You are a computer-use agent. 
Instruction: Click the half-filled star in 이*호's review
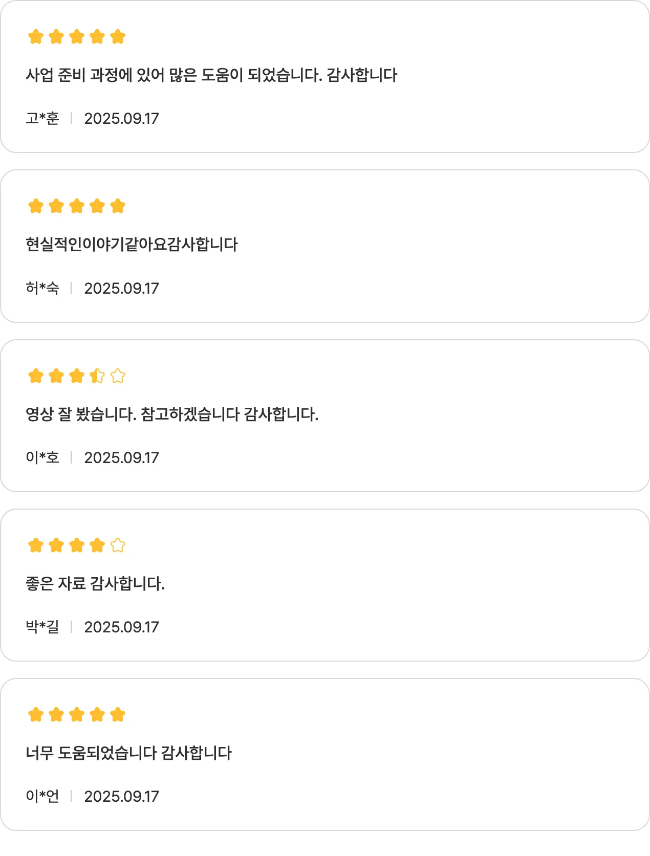click(x=97, y=376)
